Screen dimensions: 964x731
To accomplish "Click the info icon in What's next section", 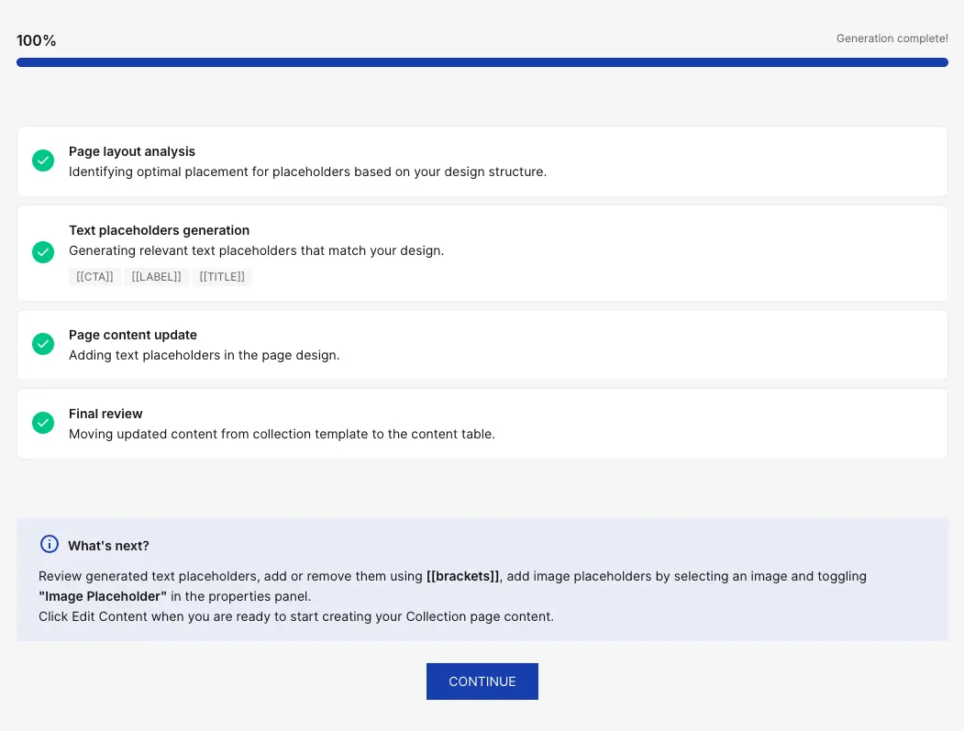I will (50, 544).
